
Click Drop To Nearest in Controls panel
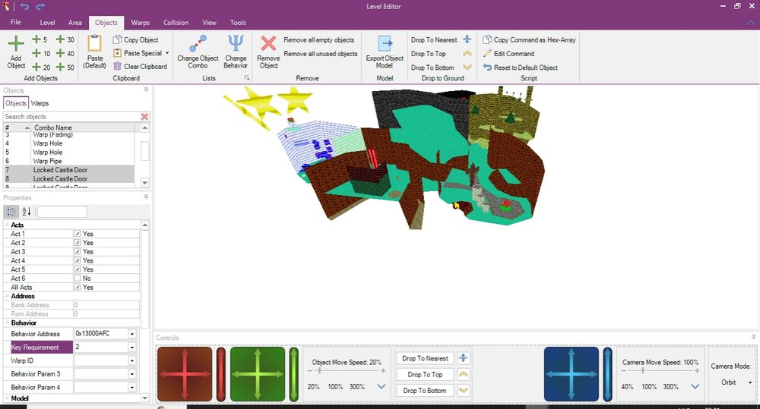click(425, 358)
